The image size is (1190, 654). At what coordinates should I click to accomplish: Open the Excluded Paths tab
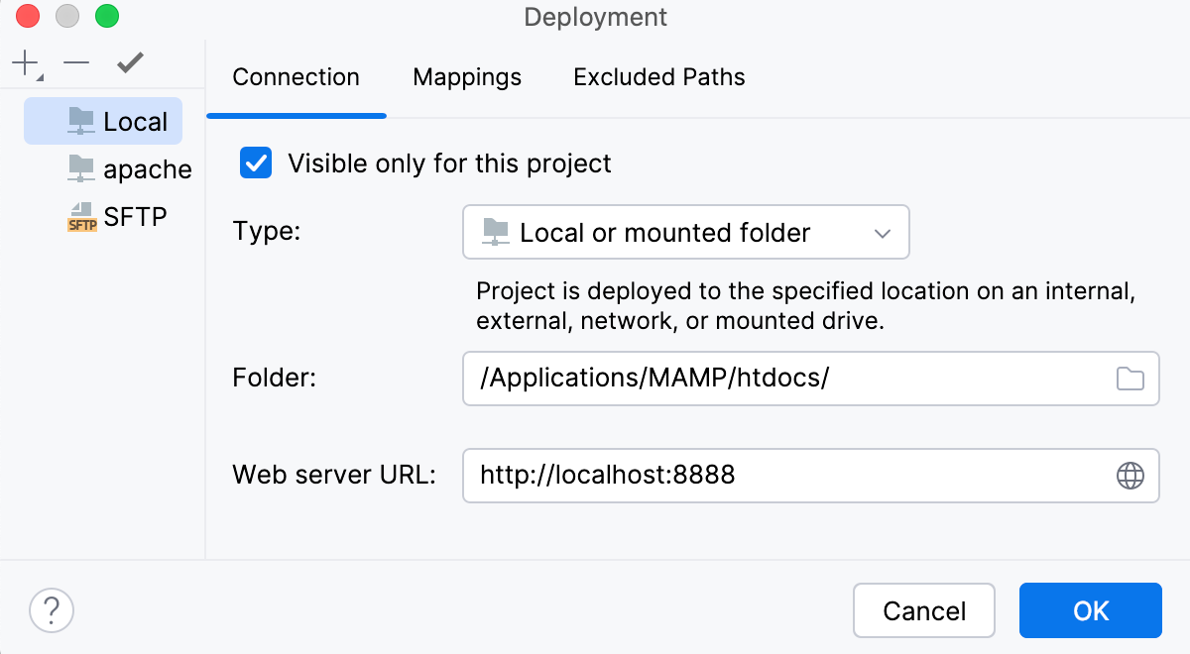[x=658, y=76]
